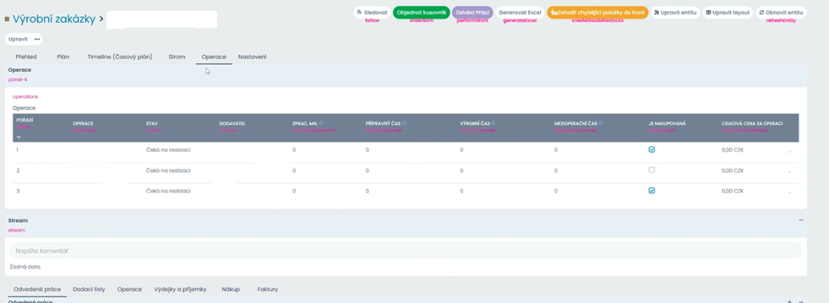Click the Upravit button under the title
This screenshot has width=829, height=303.
coord(18,39)
